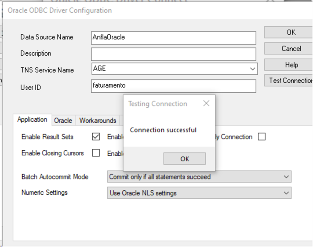Select the User ID input field

coord(174,86)
